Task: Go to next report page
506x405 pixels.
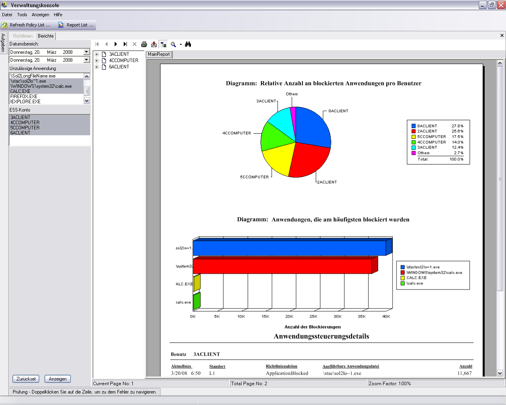Action: tap(115, 44)
